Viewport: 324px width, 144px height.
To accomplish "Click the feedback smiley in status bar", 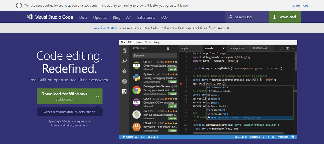I will tap(293, 137).
